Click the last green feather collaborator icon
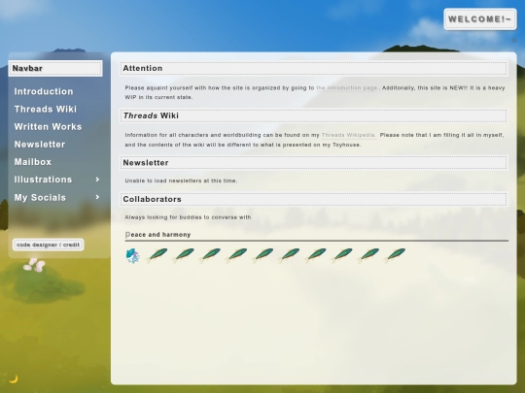The width and height of the screenshot is (525, 393). point(396,255)
